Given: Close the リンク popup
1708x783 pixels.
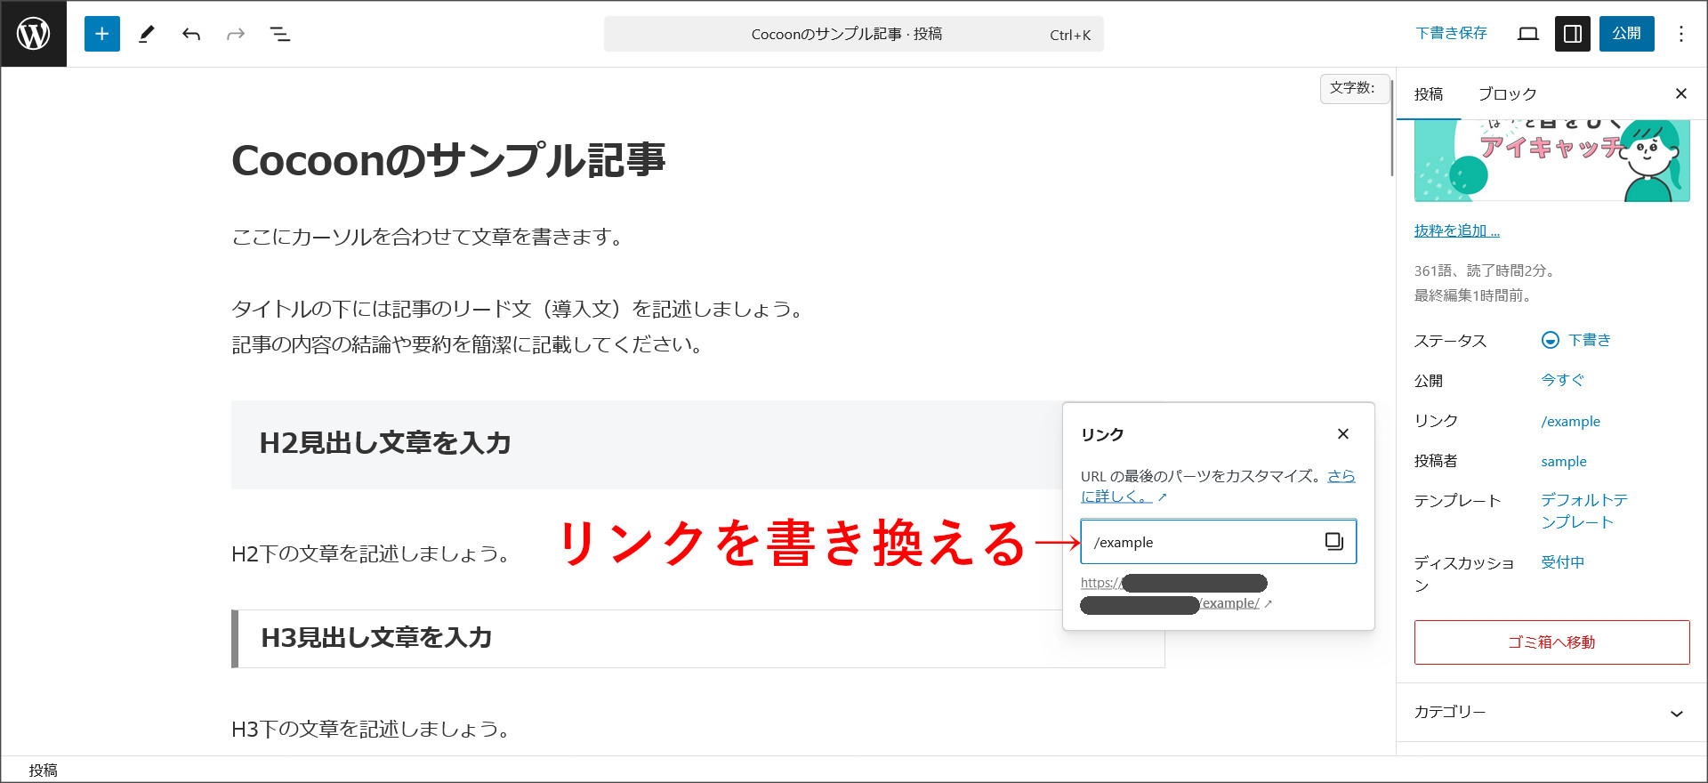Looking at the screenshot, I should tap(1343, 434).
